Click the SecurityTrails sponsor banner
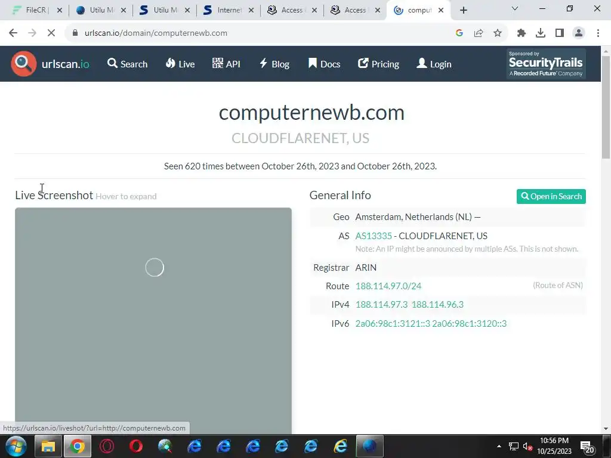 [x=546, y=63]
